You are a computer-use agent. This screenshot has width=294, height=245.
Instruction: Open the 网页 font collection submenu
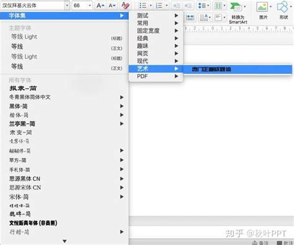[156, 53]
